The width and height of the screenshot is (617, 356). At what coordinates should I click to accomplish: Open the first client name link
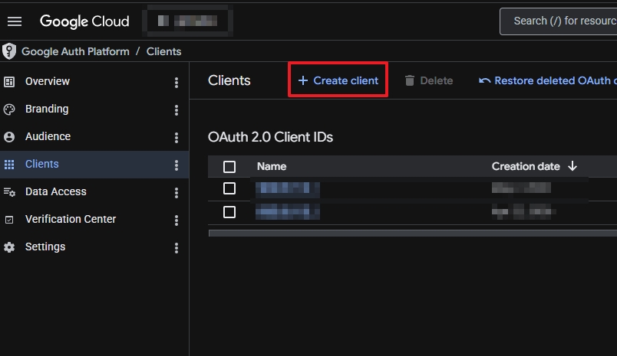click(x=288, y=188)
